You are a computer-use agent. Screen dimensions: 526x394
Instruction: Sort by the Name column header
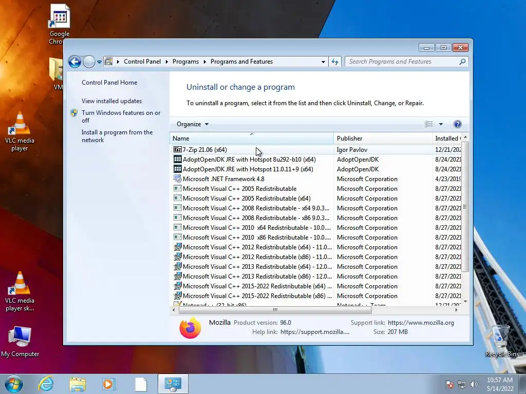coord(252,139)
